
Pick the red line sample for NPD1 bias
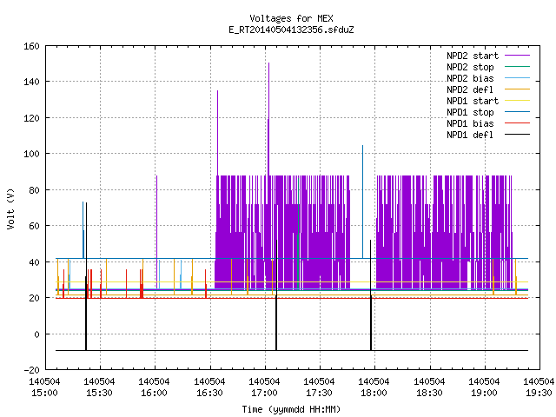[517, 123]
